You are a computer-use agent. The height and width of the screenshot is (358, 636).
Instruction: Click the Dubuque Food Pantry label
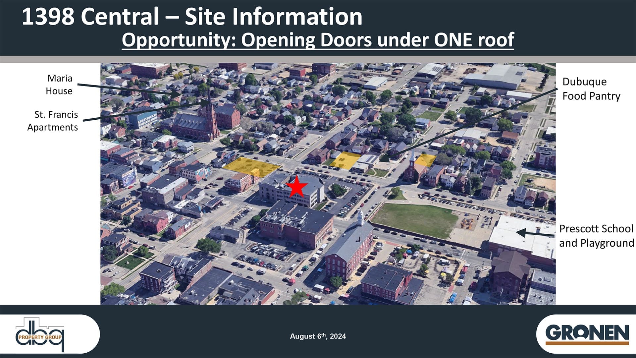click(x=591, y=89)
